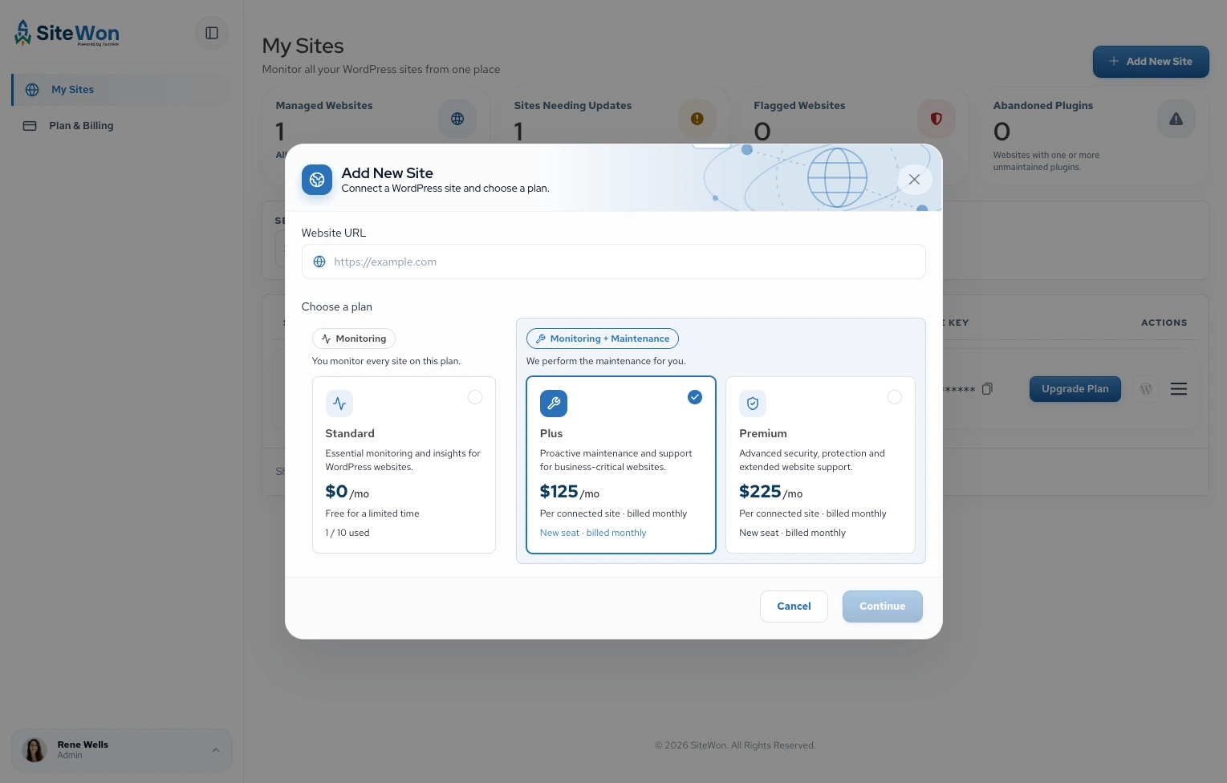Click the Abandoned Plugins card title
The height and width of the screenshot is (783, 1227).
pyautogui.click(x=1043, y=105)
